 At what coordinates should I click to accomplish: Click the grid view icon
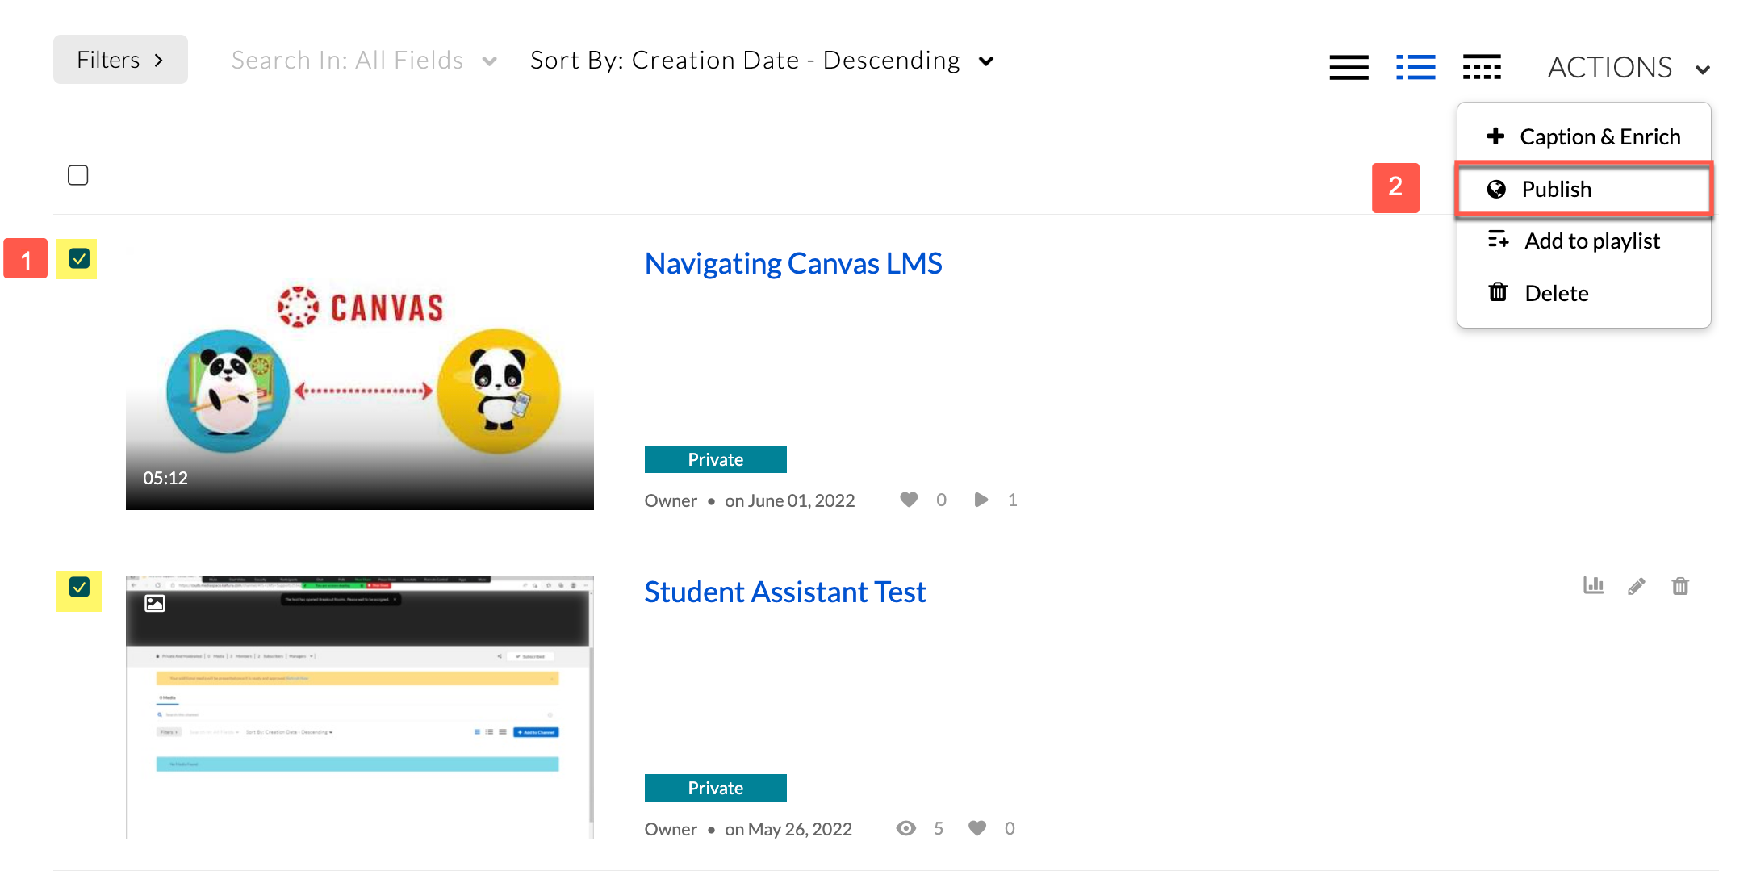click(x=1479, y=62)
